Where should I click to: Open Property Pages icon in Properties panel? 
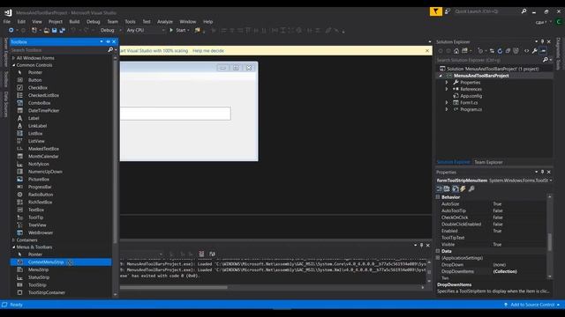click(x=471, y=188)
